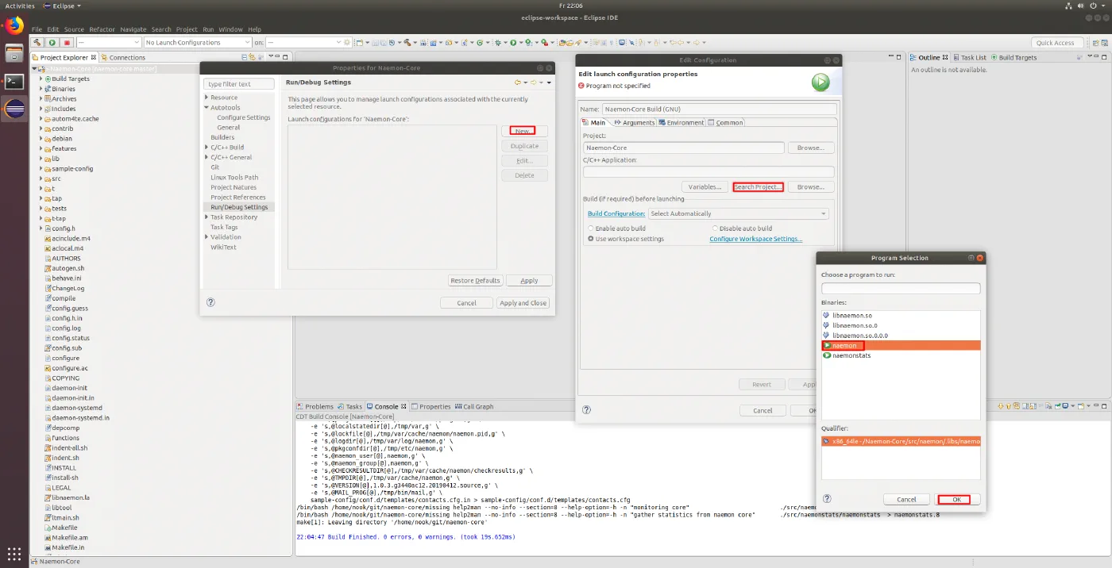
Task: Click the Debug bug toolbar icon
Action: pos(499,42)
